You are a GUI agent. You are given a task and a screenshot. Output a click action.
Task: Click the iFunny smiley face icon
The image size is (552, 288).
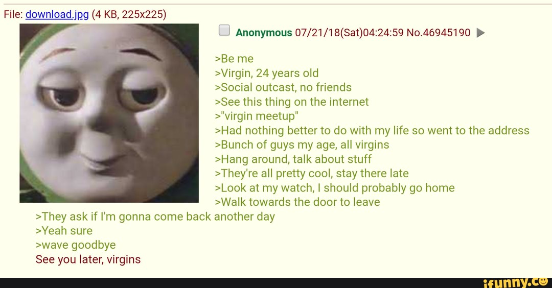543,281
